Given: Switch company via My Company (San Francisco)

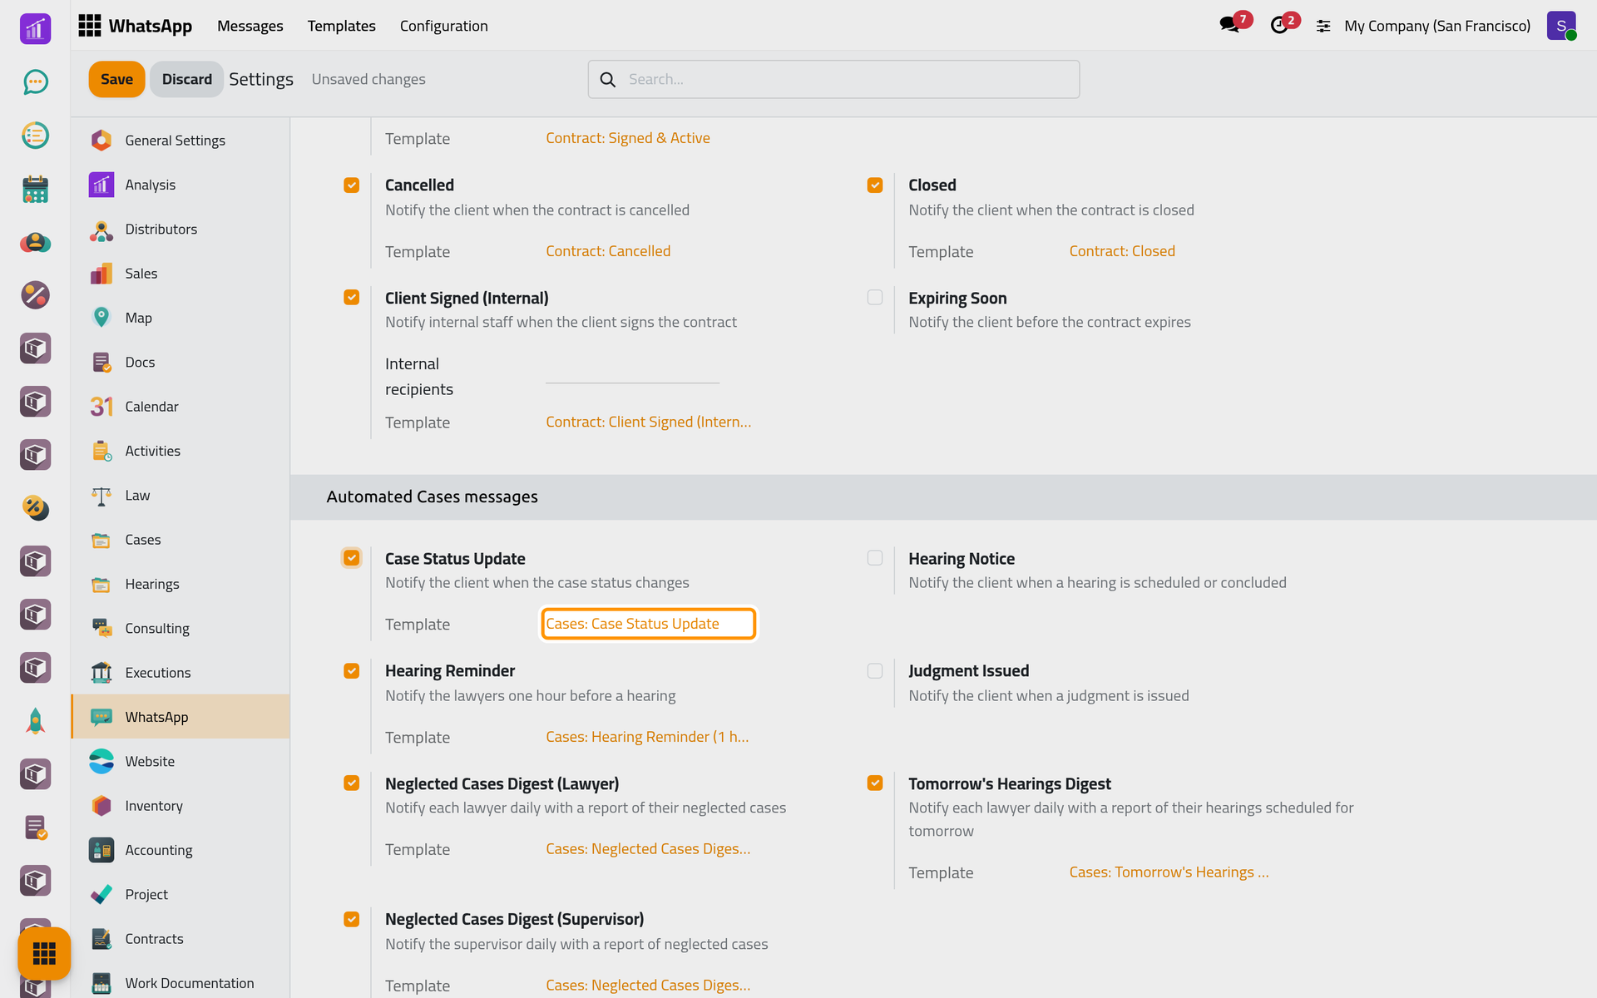Looking at the screenshot, I should [1437, 26].
